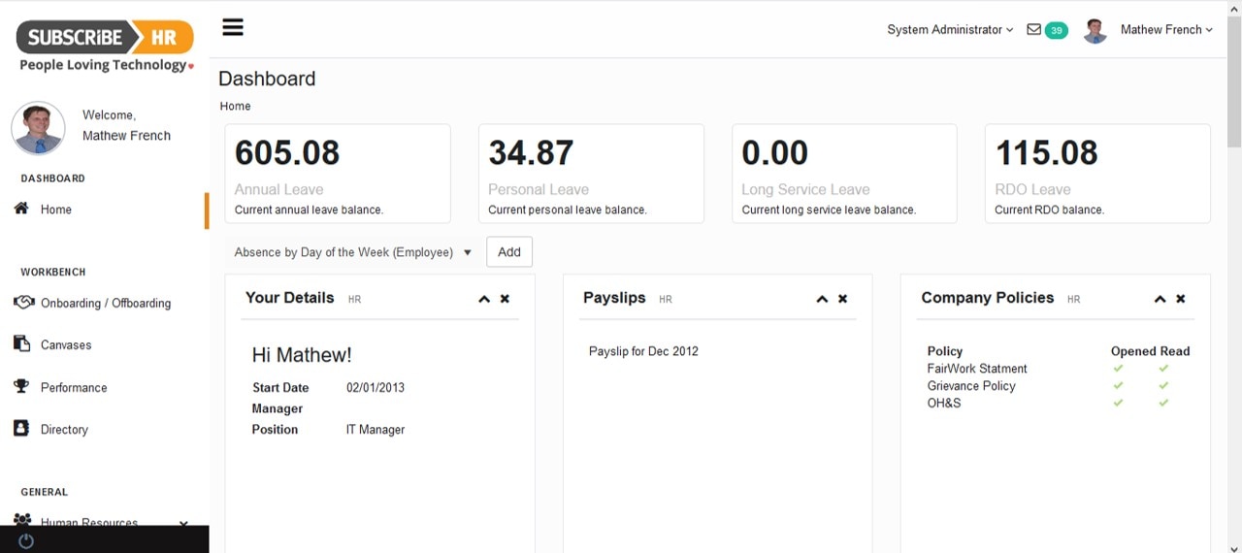This screenshot has height=553, width=1242.
Task: Click the Performance trophy icon
Action: tap(21, 386)
